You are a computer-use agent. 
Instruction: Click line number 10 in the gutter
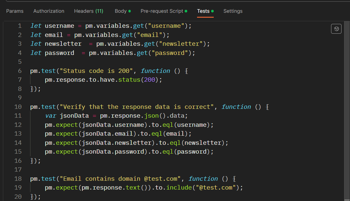click(18, 107)
